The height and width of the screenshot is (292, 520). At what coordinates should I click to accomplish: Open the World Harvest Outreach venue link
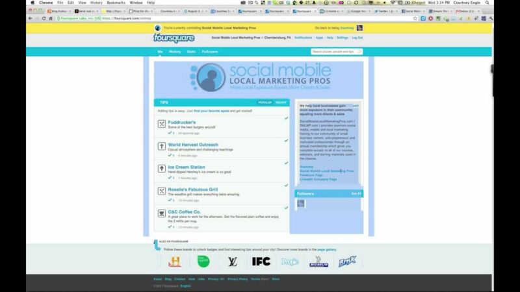click(193, 145)
